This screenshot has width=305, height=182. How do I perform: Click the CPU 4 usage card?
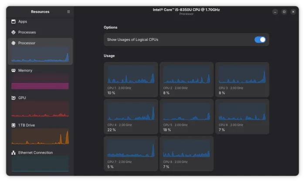click(131, 117)
